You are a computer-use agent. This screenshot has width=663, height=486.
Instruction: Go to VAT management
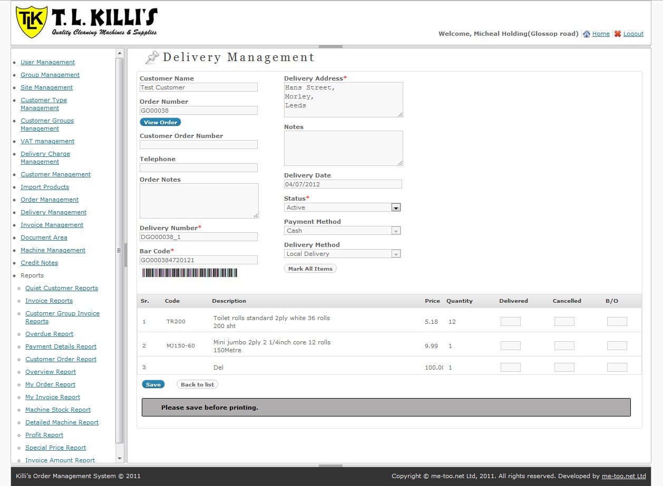pos(47,141)
